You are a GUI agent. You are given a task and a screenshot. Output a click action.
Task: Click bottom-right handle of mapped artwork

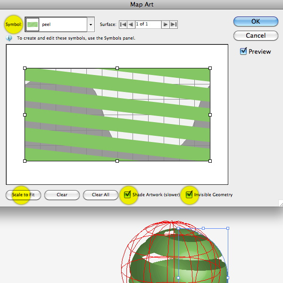pyautogui.click(x=210, y=161)
